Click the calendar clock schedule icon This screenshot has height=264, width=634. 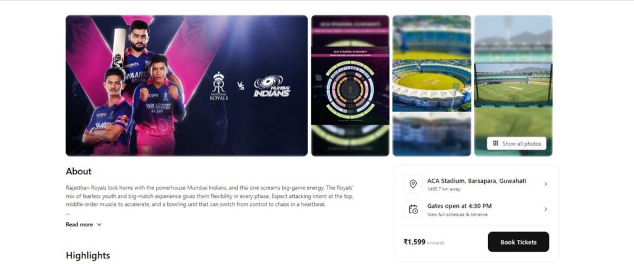coord(413,209)
